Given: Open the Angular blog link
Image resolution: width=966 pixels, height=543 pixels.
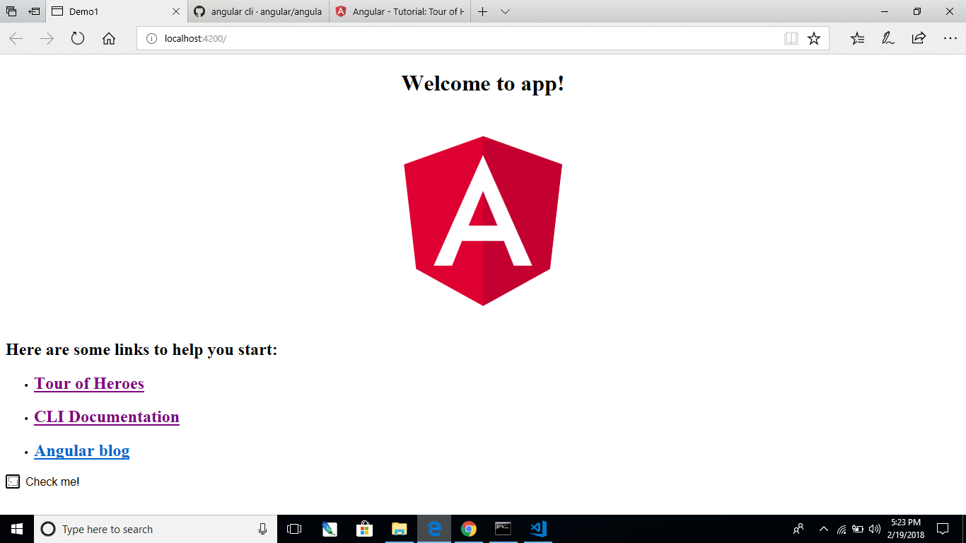Looking at the screenshot, I should coord(82,451).
